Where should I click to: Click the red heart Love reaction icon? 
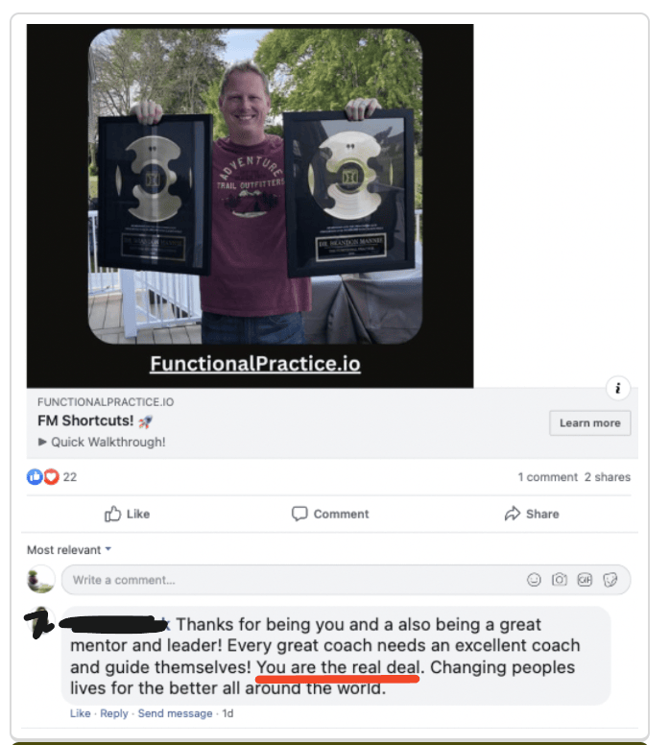[x=51, y=476]
